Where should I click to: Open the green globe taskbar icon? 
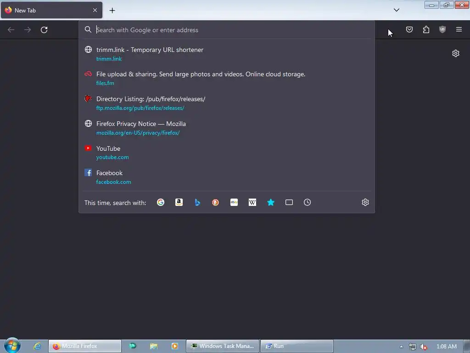(133, 346)
